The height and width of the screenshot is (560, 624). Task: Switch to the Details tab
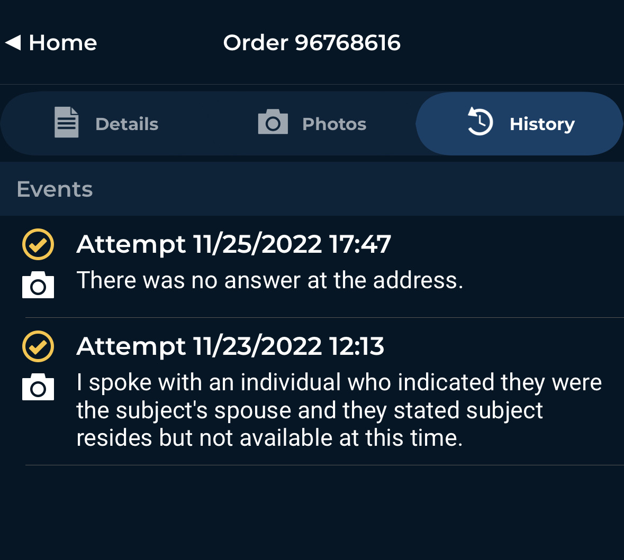coord(126,124)
